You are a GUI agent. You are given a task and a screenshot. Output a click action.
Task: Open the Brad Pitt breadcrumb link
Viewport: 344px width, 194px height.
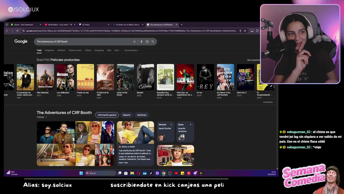pyautogui.click(x=43, y=60)
